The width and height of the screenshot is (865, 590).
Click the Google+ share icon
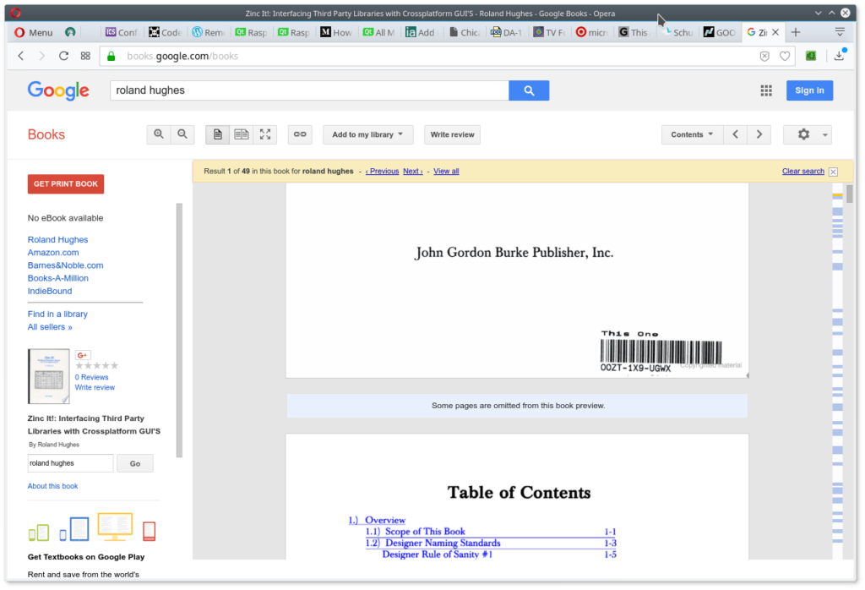point(83,355)
